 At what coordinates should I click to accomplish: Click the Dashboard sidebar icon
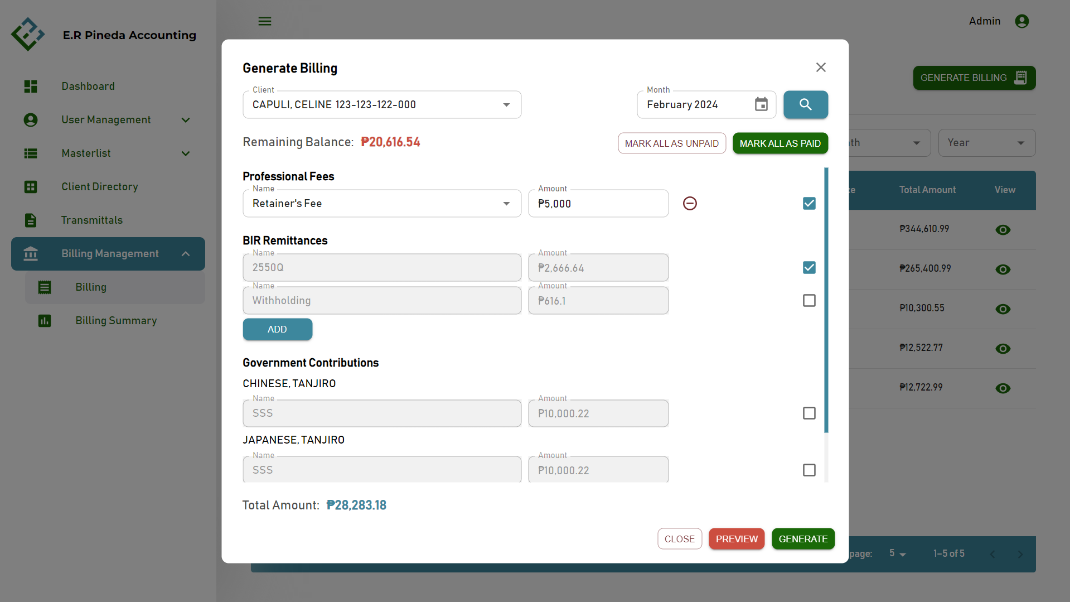tap(31, 86)
